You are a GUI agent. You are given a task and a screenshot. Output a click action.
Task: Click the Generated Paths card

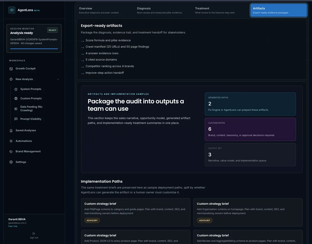click(250, 104)
